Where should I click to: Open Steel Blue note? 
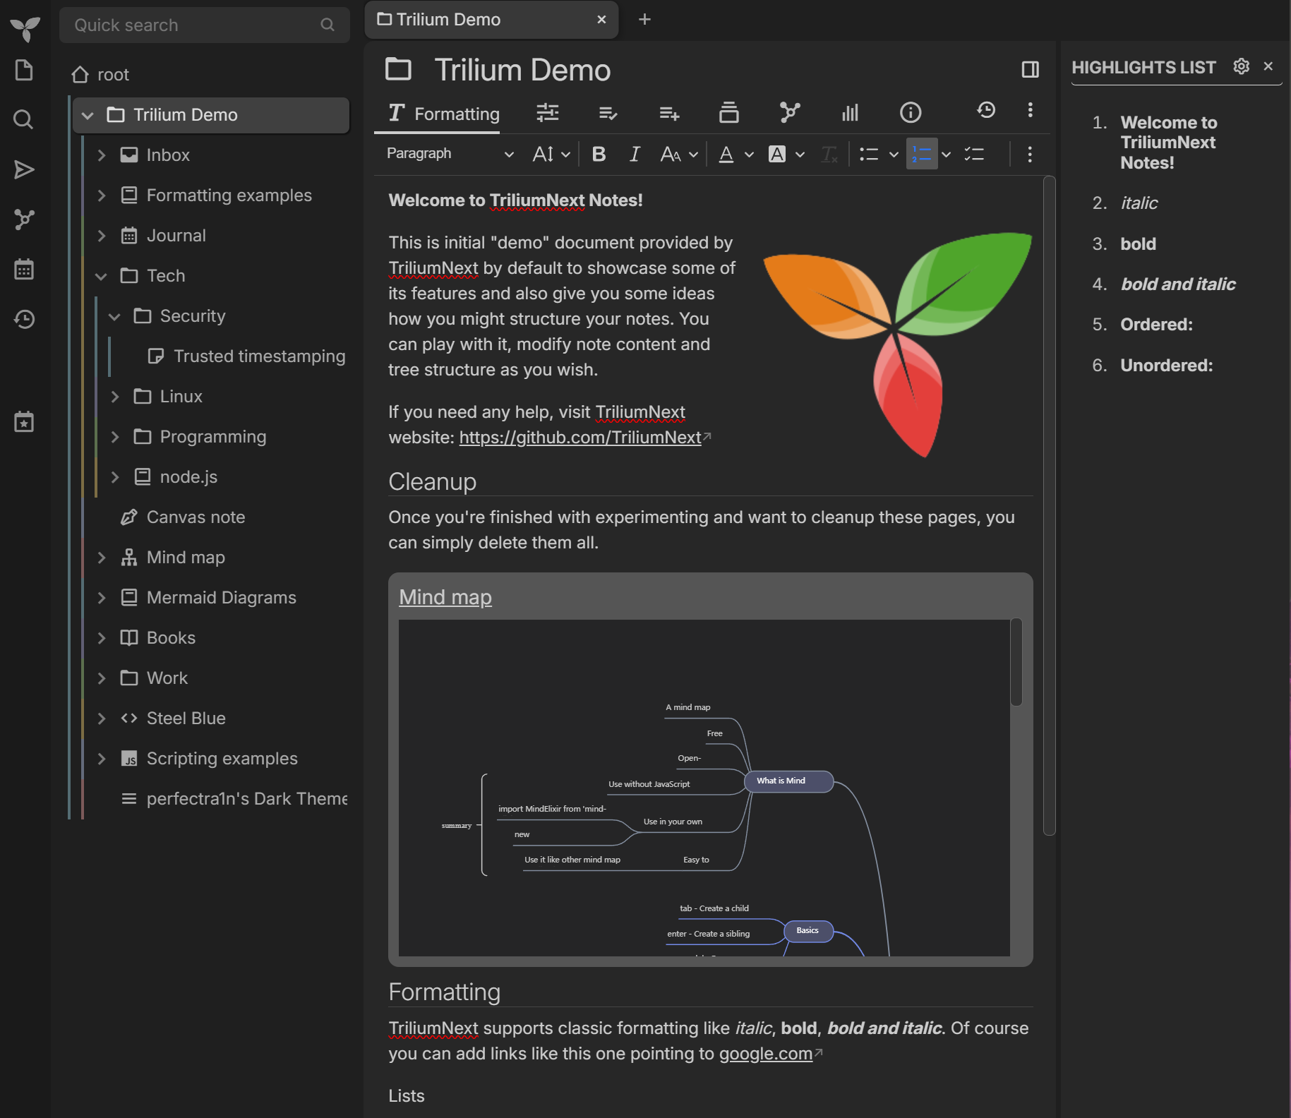pyautogui.click(x=186, y=719)
